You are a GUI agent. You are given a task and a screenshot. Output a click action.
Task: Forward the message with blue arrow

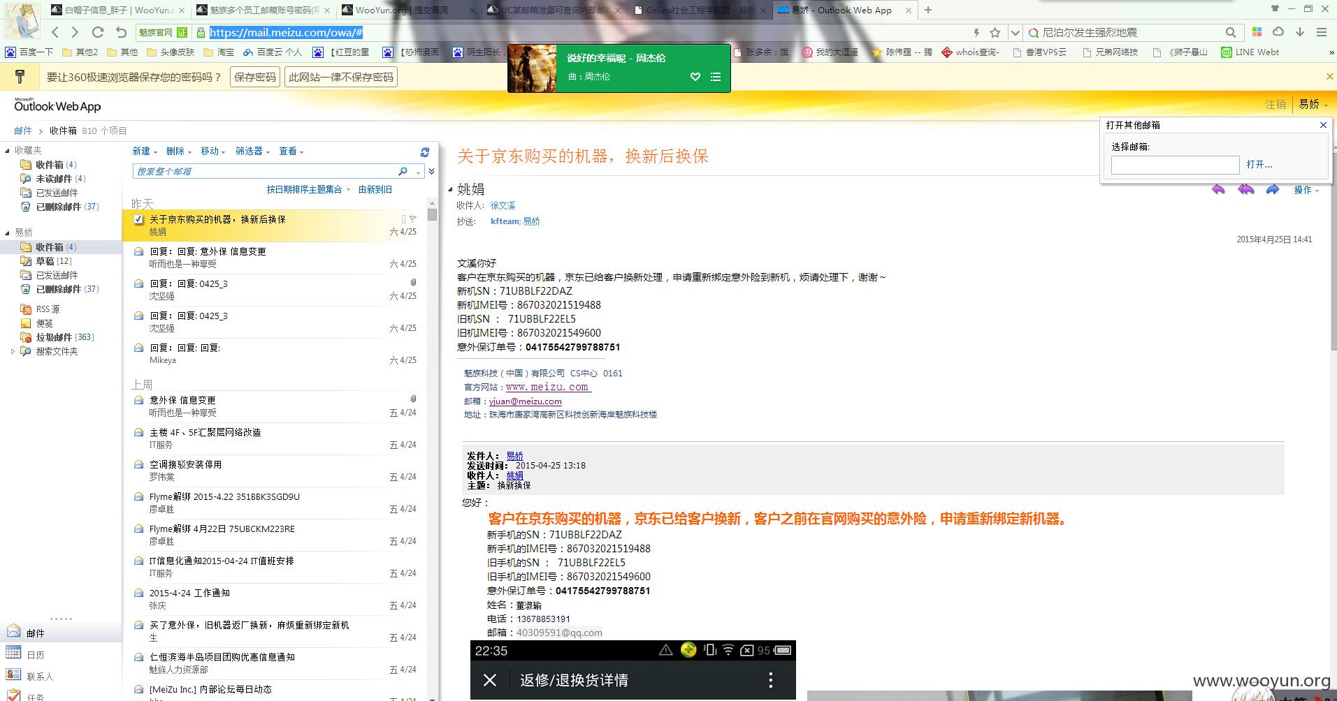1272,189
